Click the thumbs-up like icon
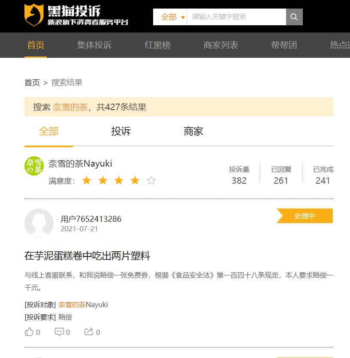This screenshot has width=350, height=358. click(x=29, y=332)
